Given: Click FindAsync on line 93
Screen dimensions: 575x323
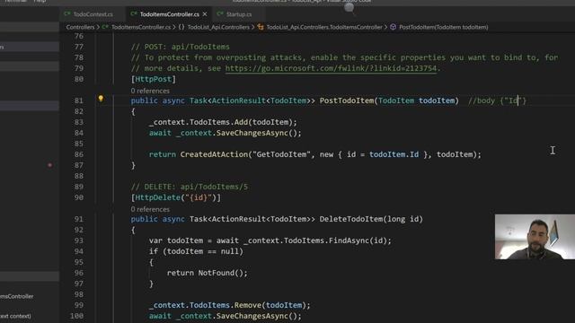Looking at the screenshot, I should [349, 240].
